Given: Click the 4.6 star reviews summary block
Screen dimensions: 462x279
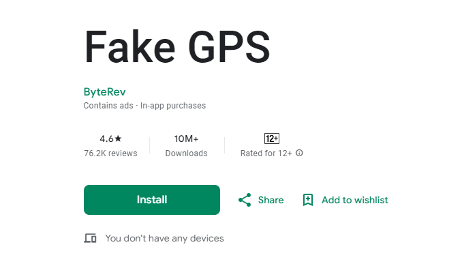Looking at the screenshot, I should (x=110, y=146).
